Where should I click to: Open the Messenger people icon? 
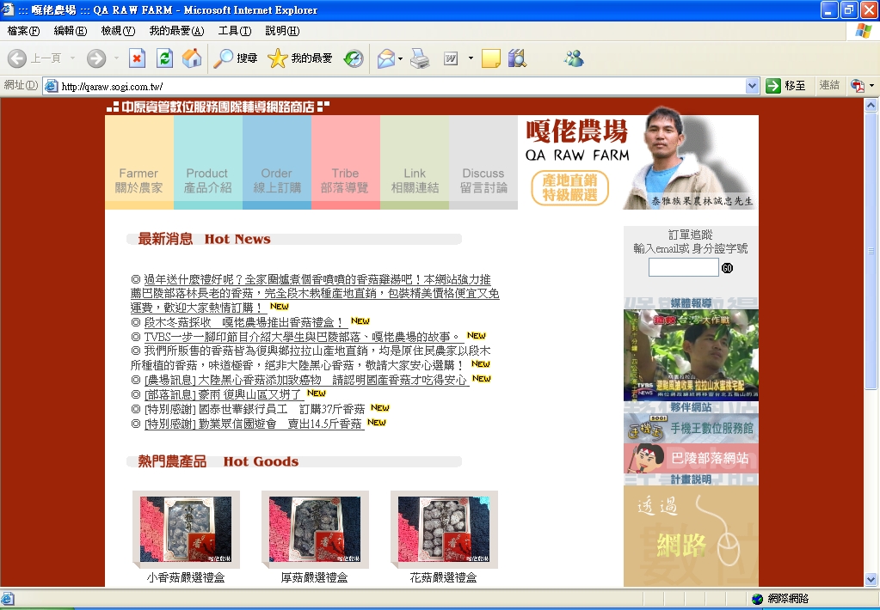pos(574,58)
